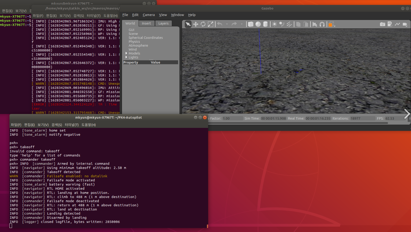
Task: Open the plot graph icon in Gazebo
Action: (397, 24)
